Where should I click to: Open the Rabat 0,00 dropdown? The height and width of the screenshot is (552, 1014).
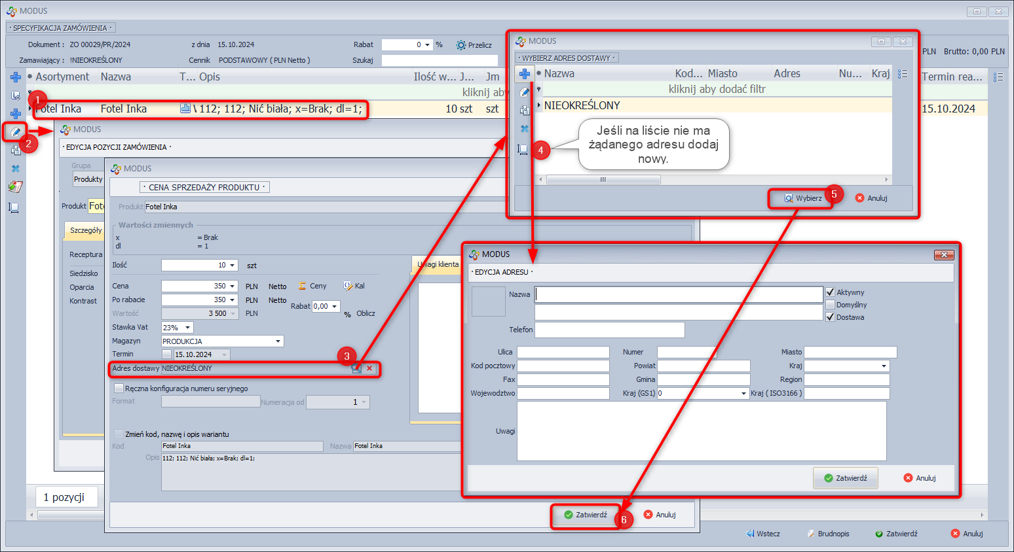(x=334, y=306)
